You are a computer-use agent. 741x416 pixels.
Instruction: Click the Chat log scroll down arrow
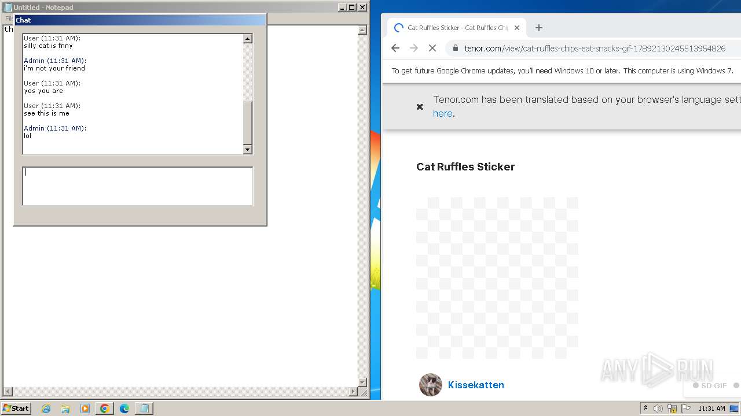248,150
